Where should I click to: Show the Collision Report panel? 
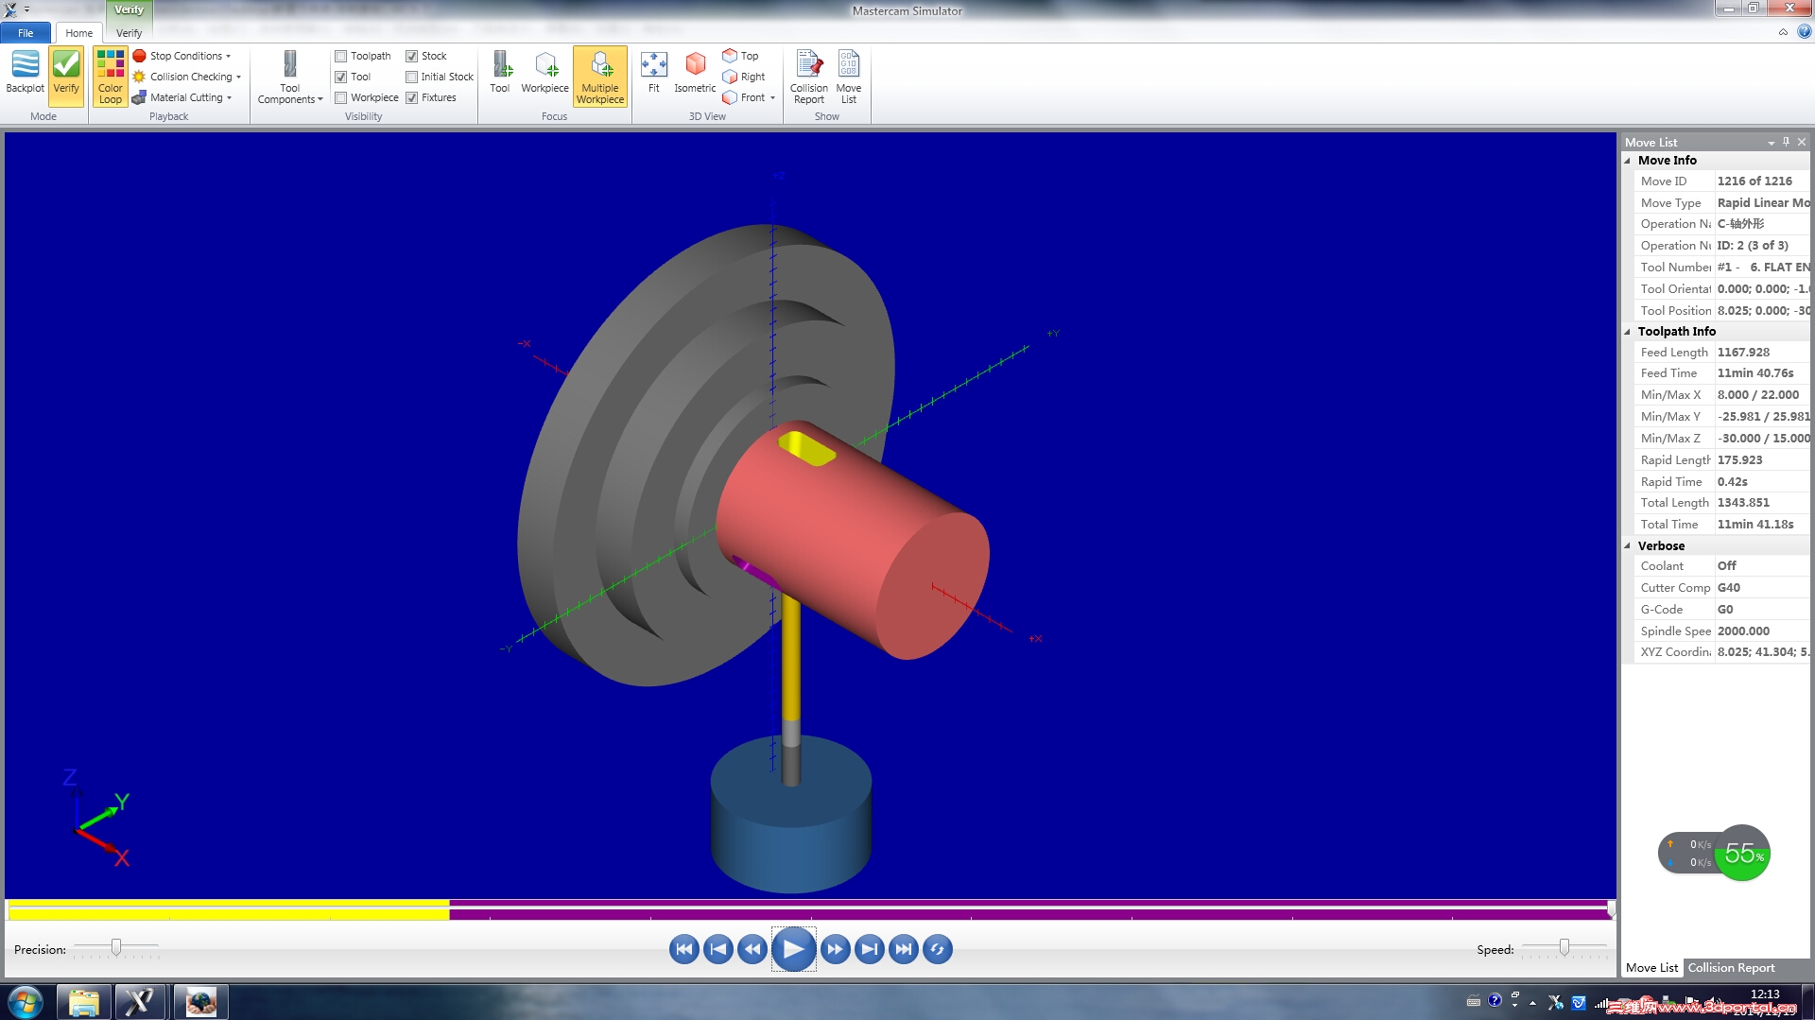tap(809, 76)
